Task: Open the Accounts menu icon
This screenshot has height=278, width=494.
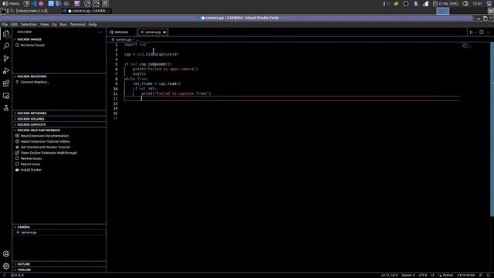Action: tap(6, 254)
